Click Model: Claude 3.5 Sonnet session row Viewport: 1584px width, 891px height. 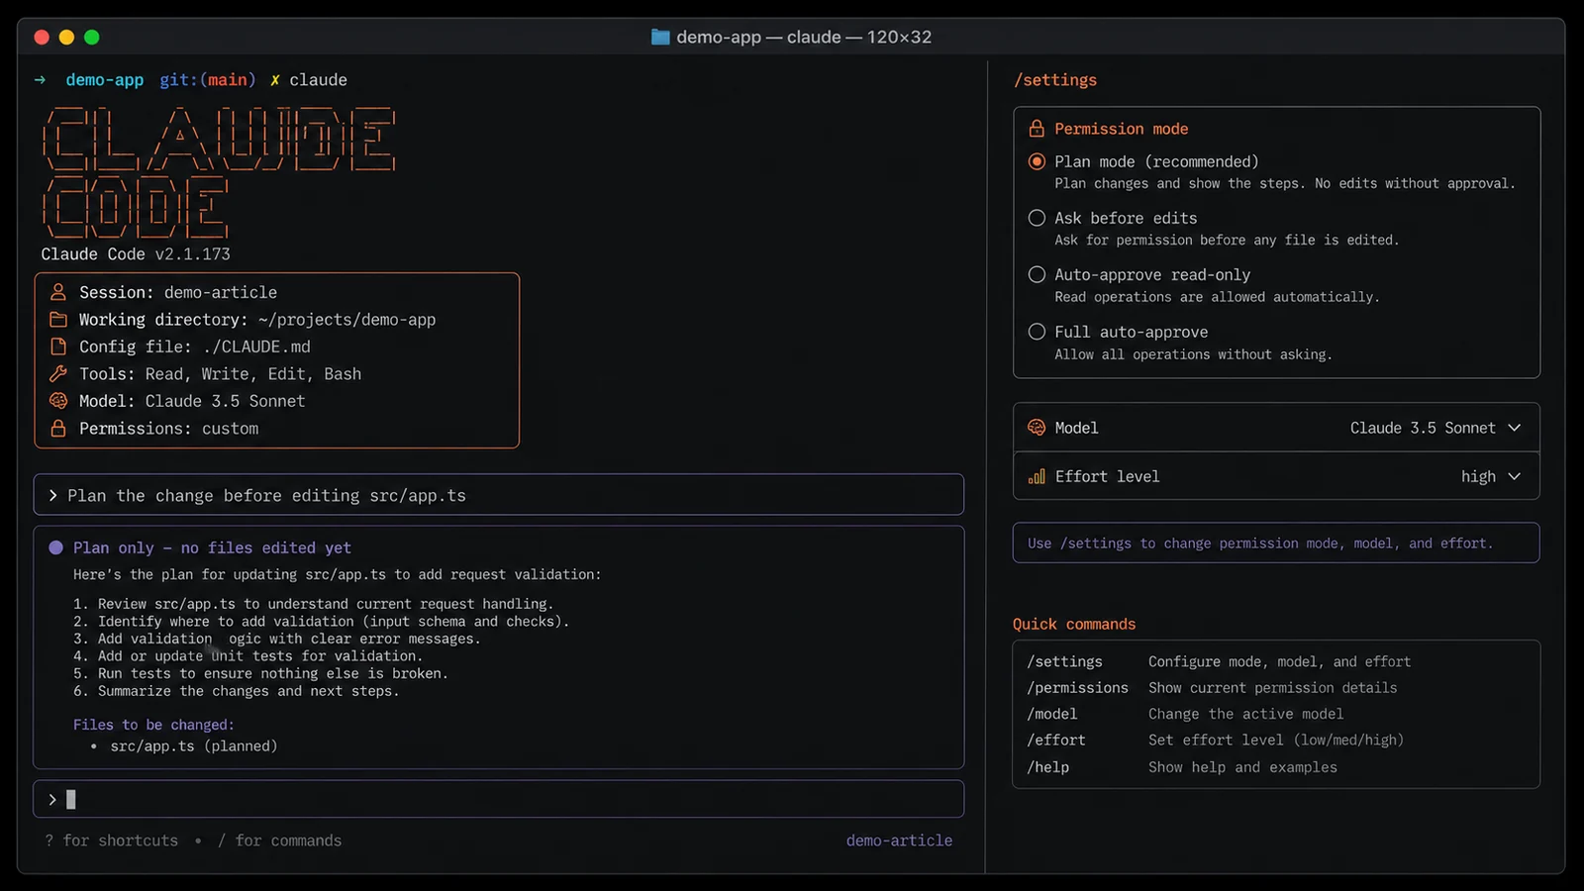(192, 401)
